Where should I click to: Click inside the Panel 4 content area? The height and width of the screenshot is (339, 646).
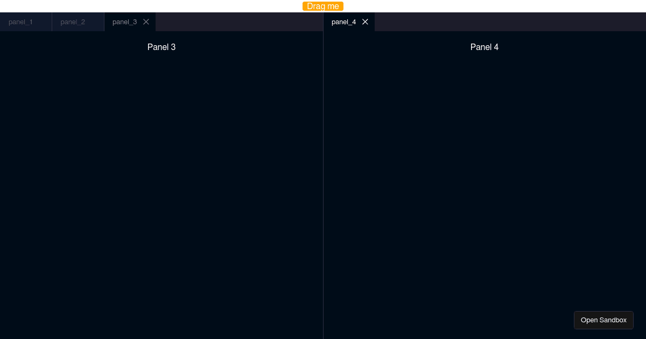coord(484,188)
